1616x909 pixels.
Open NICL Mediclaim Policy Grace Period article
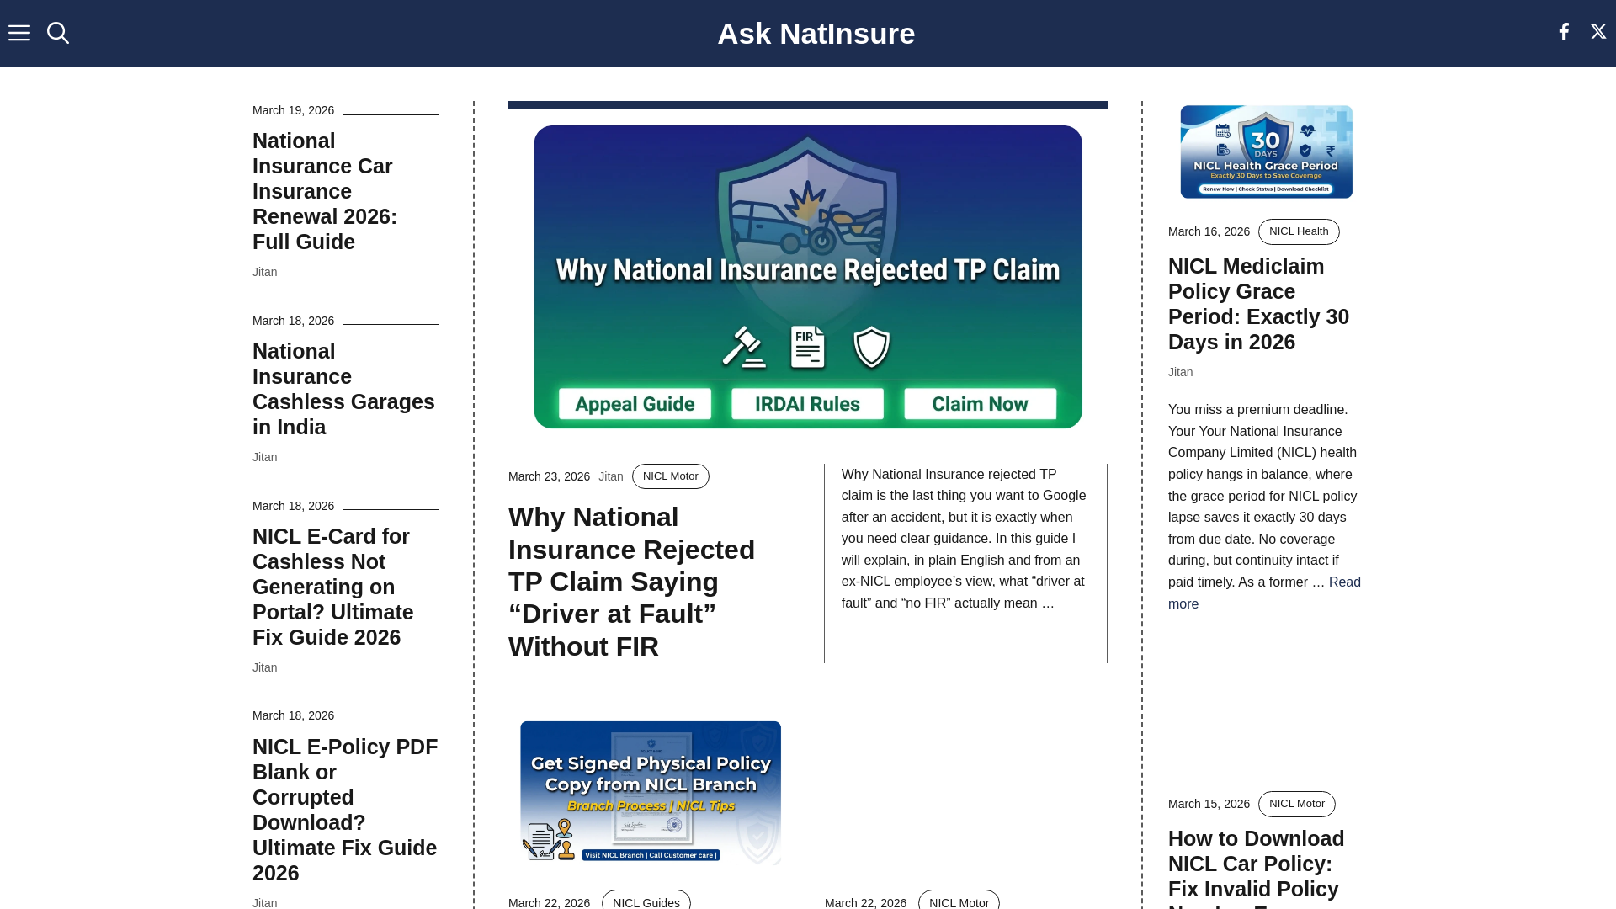pyautogui.click(x=1258, y=304)
